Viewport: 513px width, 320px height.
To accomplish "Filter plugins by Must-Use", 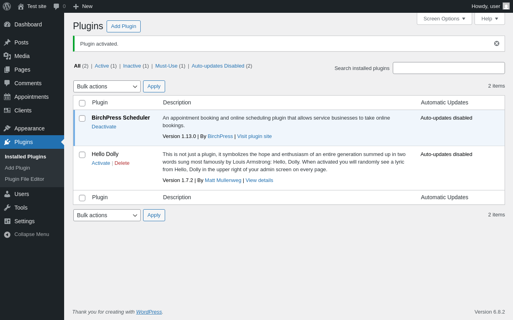I will (x=166, y=66).
